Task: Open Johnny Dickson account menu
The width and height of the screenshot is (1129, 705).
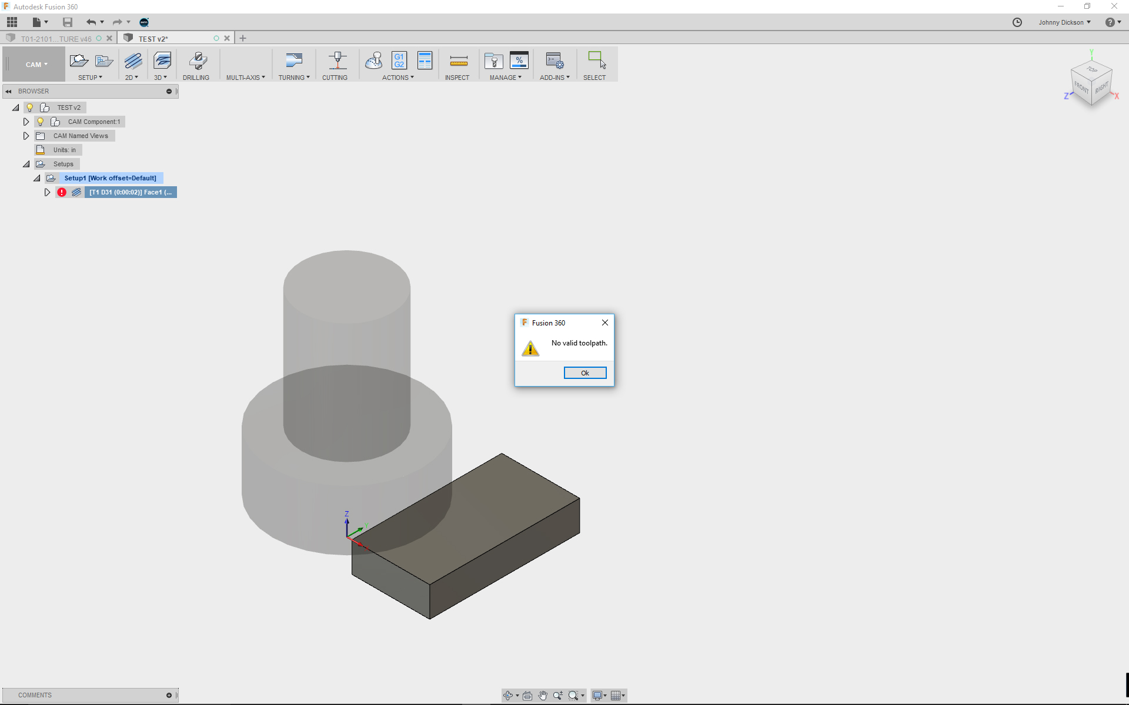Action: coord(1064,22)
